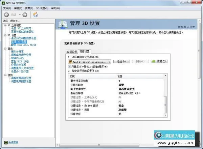Select 调整视频颜色设置 in tree
Image resolution: width=203 pixels, height=149 pixels.
point(21,78)
